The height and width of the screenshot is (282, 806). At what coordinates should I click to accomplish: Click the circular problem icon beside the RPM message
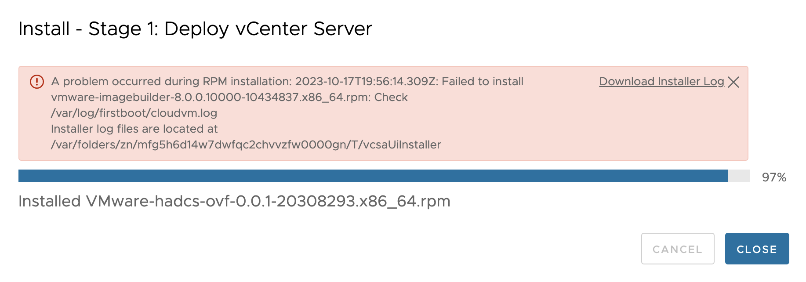37,82
